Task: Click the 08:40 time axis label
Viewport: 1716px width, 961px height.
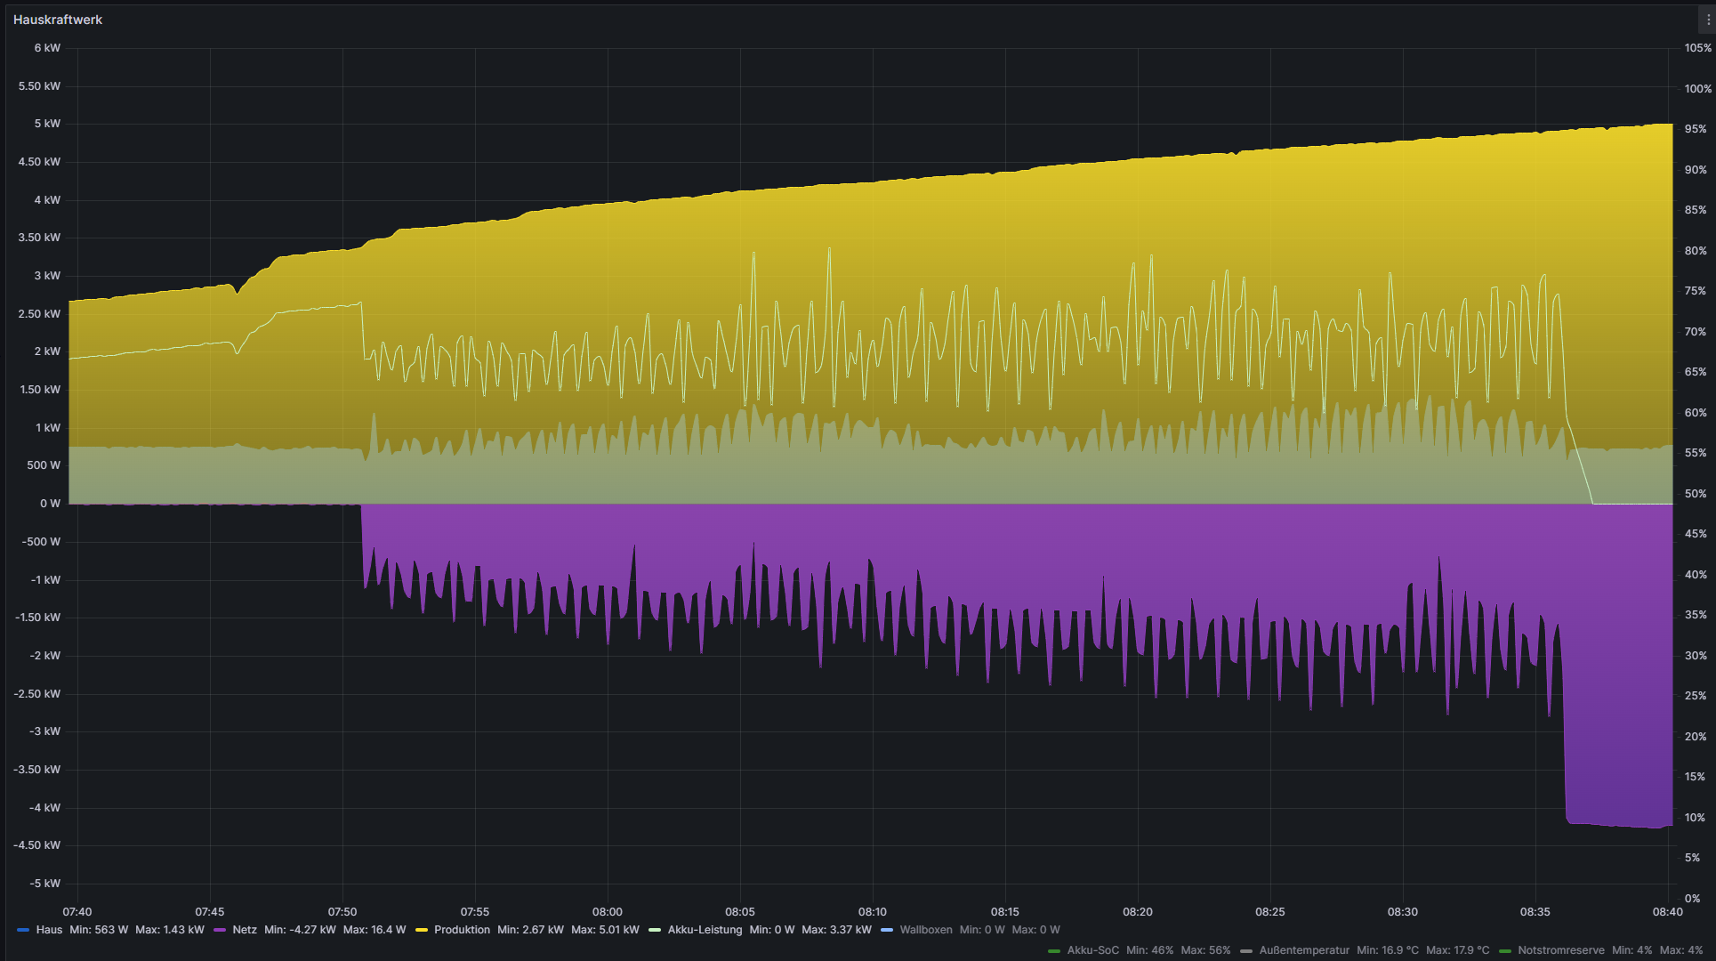Action: tap(1668, 912)
